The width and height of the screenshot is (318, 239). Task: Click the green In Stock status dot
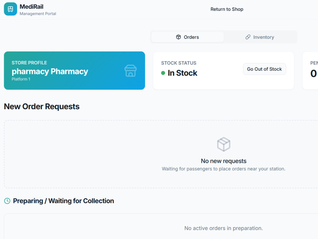163,73
